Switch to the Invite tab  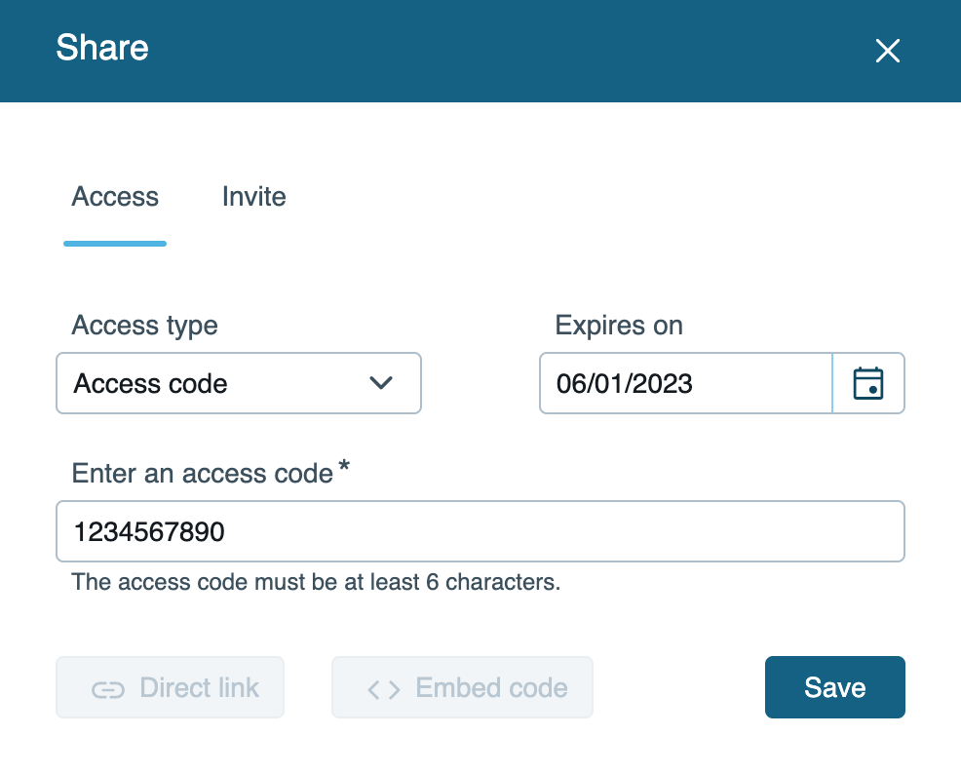253,197
